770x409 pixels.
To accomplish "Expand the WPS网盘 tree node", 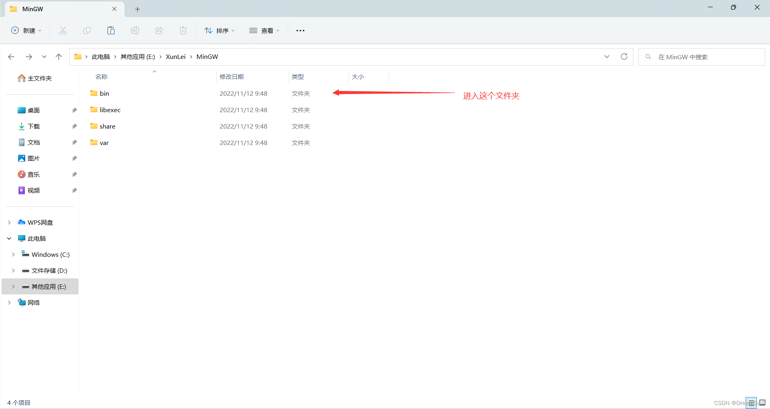I will tap(9, 222).
